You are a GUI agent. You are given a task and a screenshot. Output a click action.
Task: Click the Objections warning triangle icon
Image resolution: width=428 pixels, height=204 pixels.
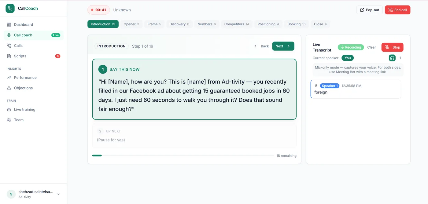(x=9, y=88)
